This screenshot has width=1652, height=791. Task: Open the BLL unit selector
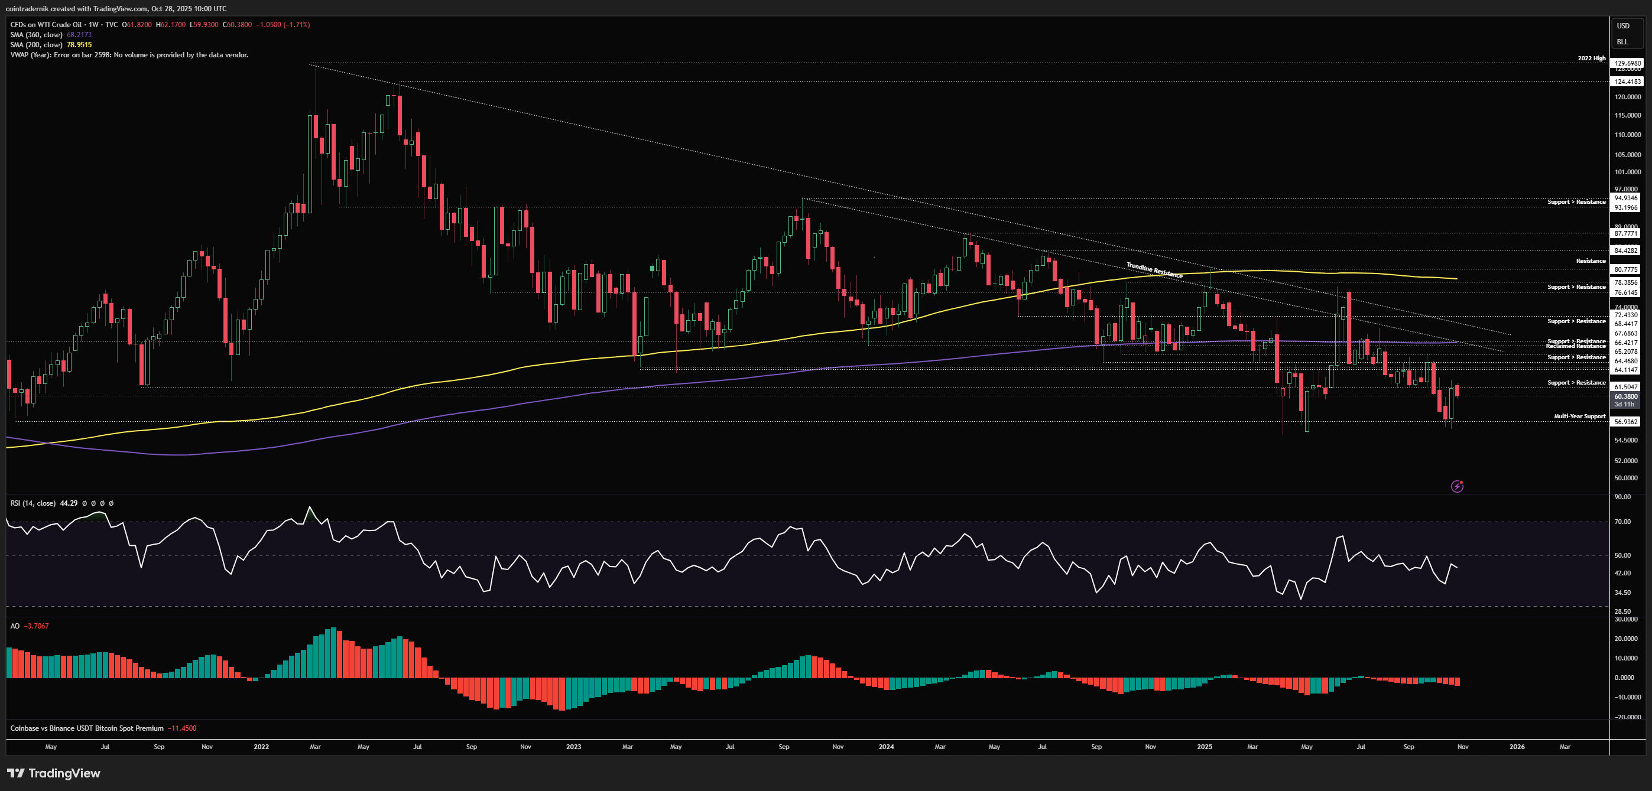click(x=1622, y=42)
